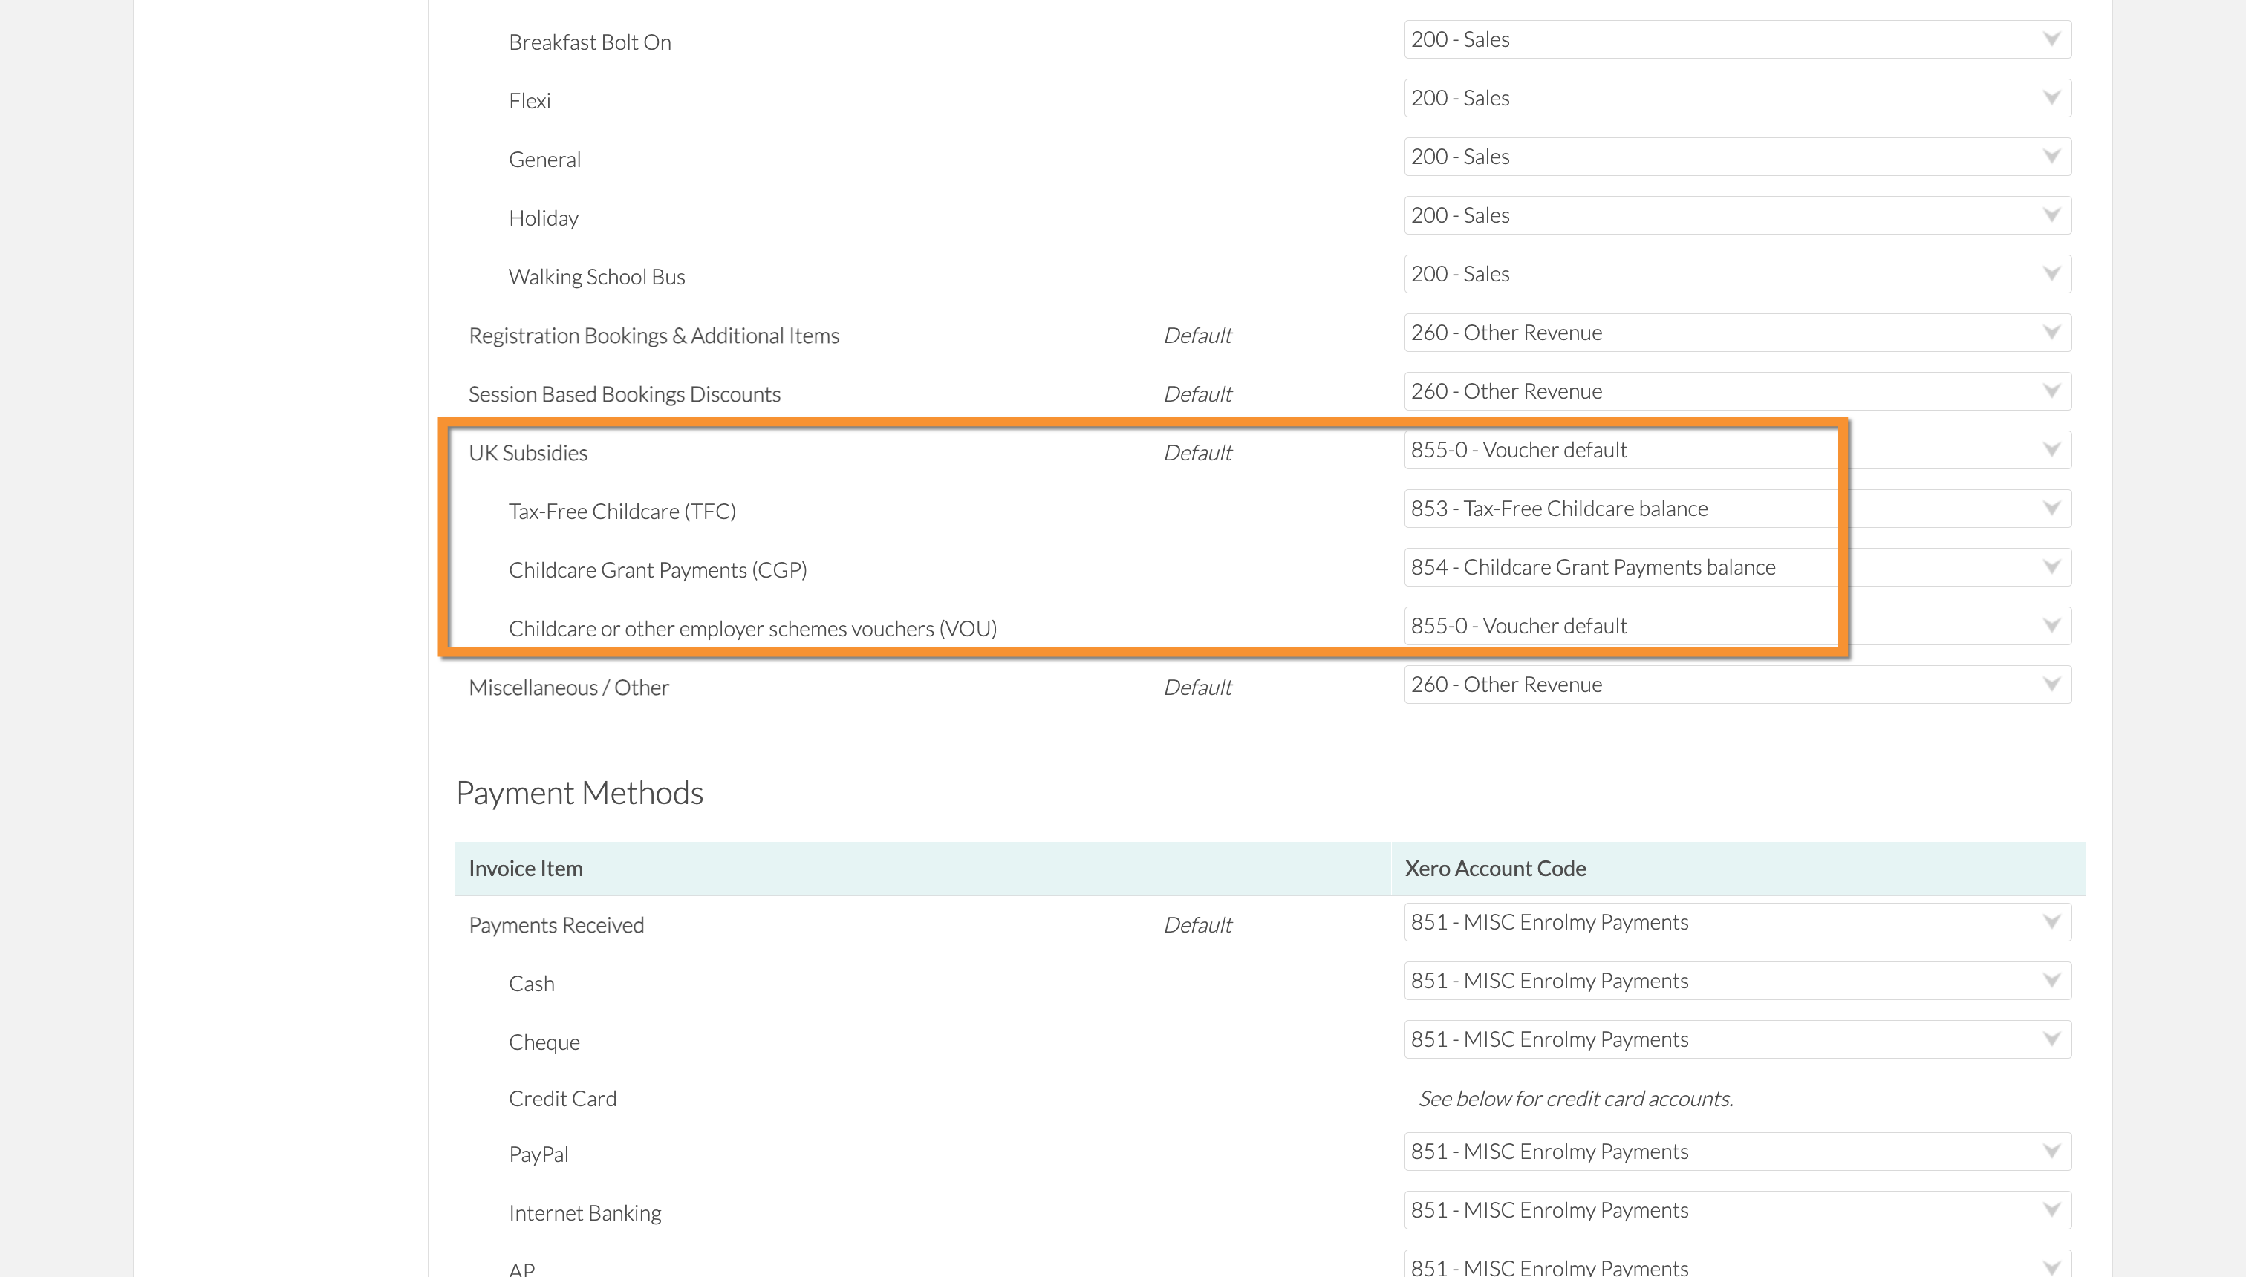Open the PayPal payment account dropdown
Screen dimensions: 2246x1277
[x=1737, y=1152]
